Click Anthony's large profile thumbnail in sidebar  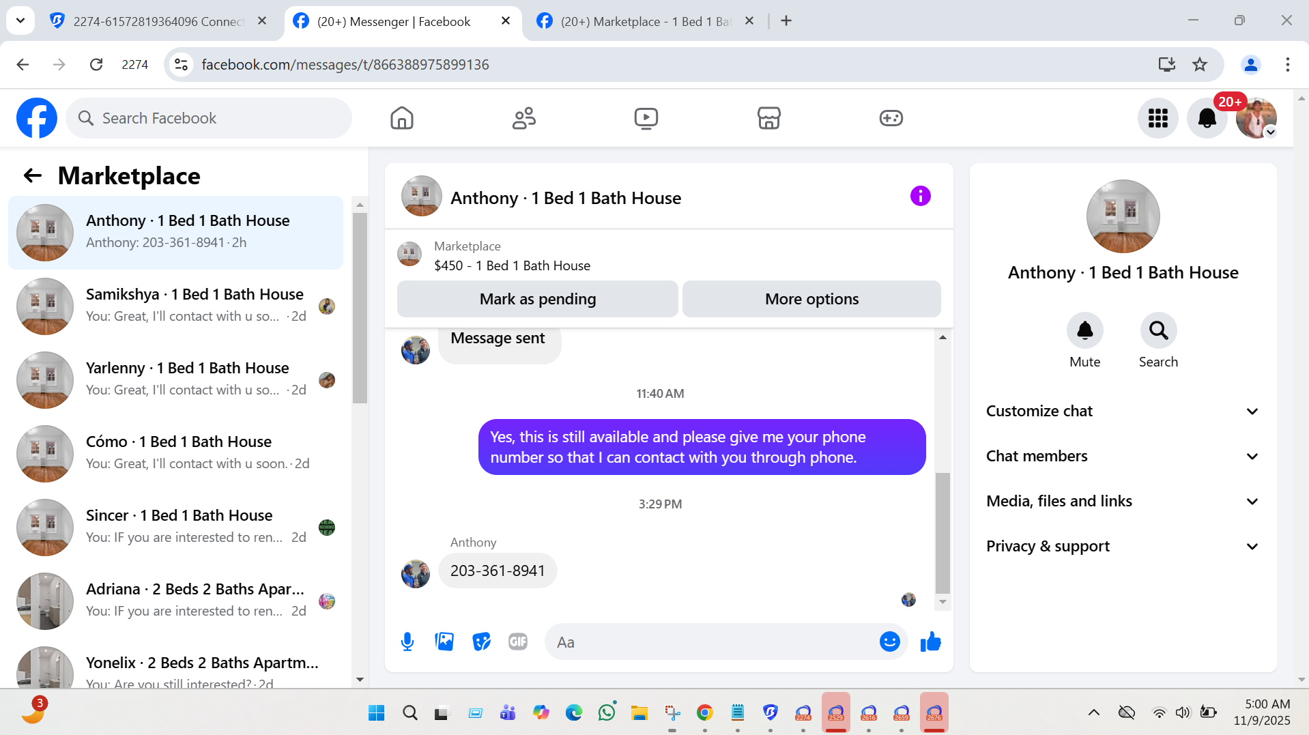pyautogui.click(x=1123, y=216)
